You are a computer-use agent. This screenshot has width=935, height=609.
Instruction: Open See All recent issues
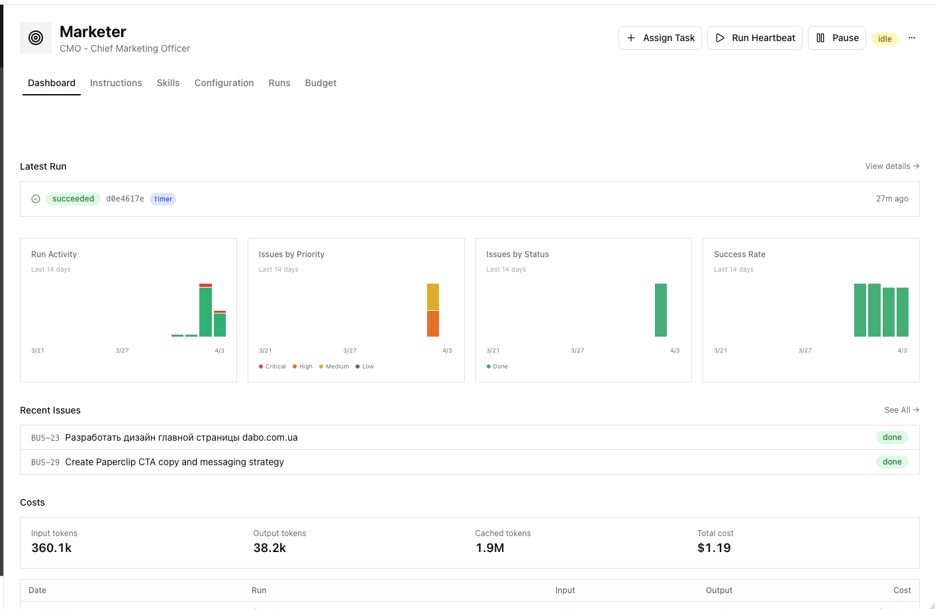tap(897, 410)
